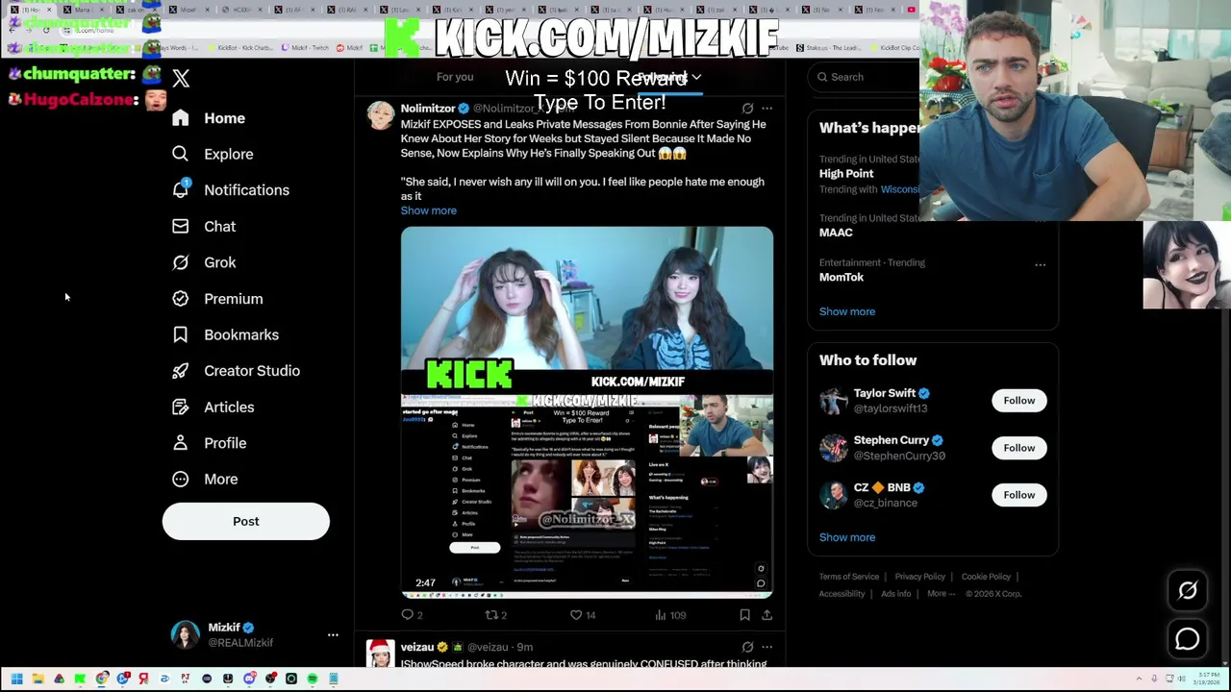Open Articles from the sidebar
Image resolution: width=1231 pixels, height=692 pixels.
[214, 407]
